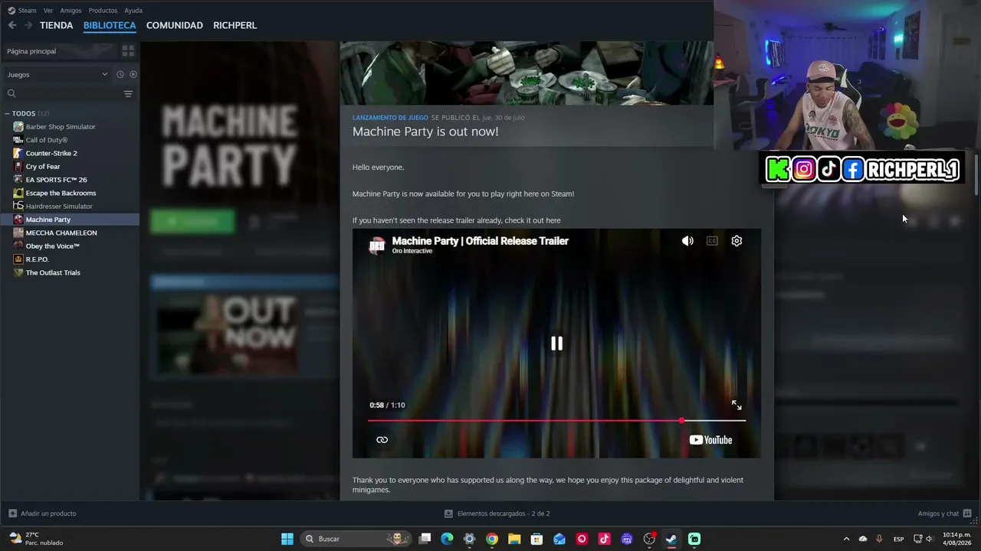Image resolution: width=981 pixels, height=551 pixels.
Task: Pause the Machine Party release trailer
Action: pos(556,344)
